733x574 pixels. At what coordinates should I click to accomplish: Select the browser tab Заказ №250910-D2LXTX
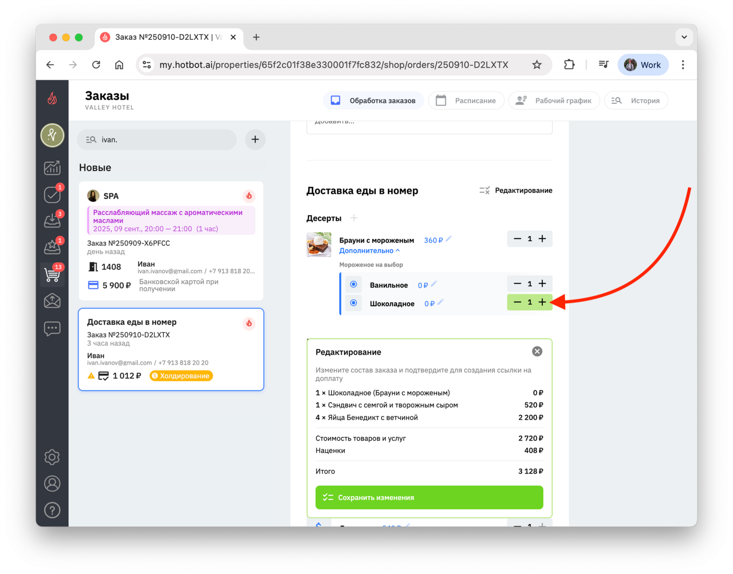(x=168, y=37)
